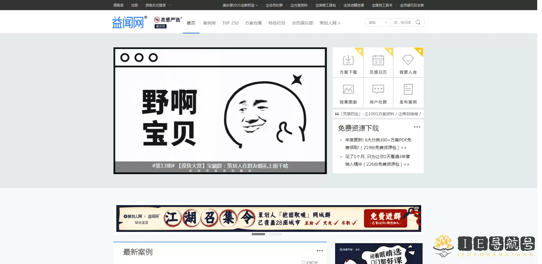Select the third carousel dot indicator
Screen dimensions: 542x264
[x=207, y=171]
